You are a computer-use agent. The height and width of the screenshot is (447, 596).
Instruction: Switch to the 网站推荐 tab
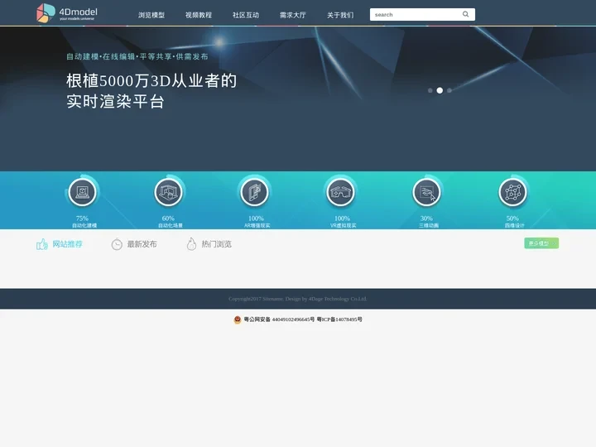click(67, 244)
